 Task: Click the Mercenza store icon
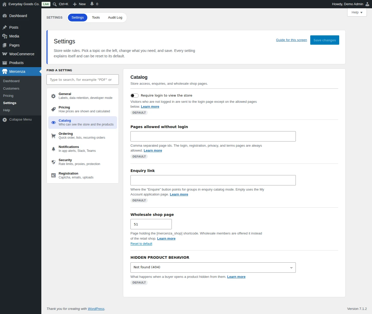pos(5,72)
